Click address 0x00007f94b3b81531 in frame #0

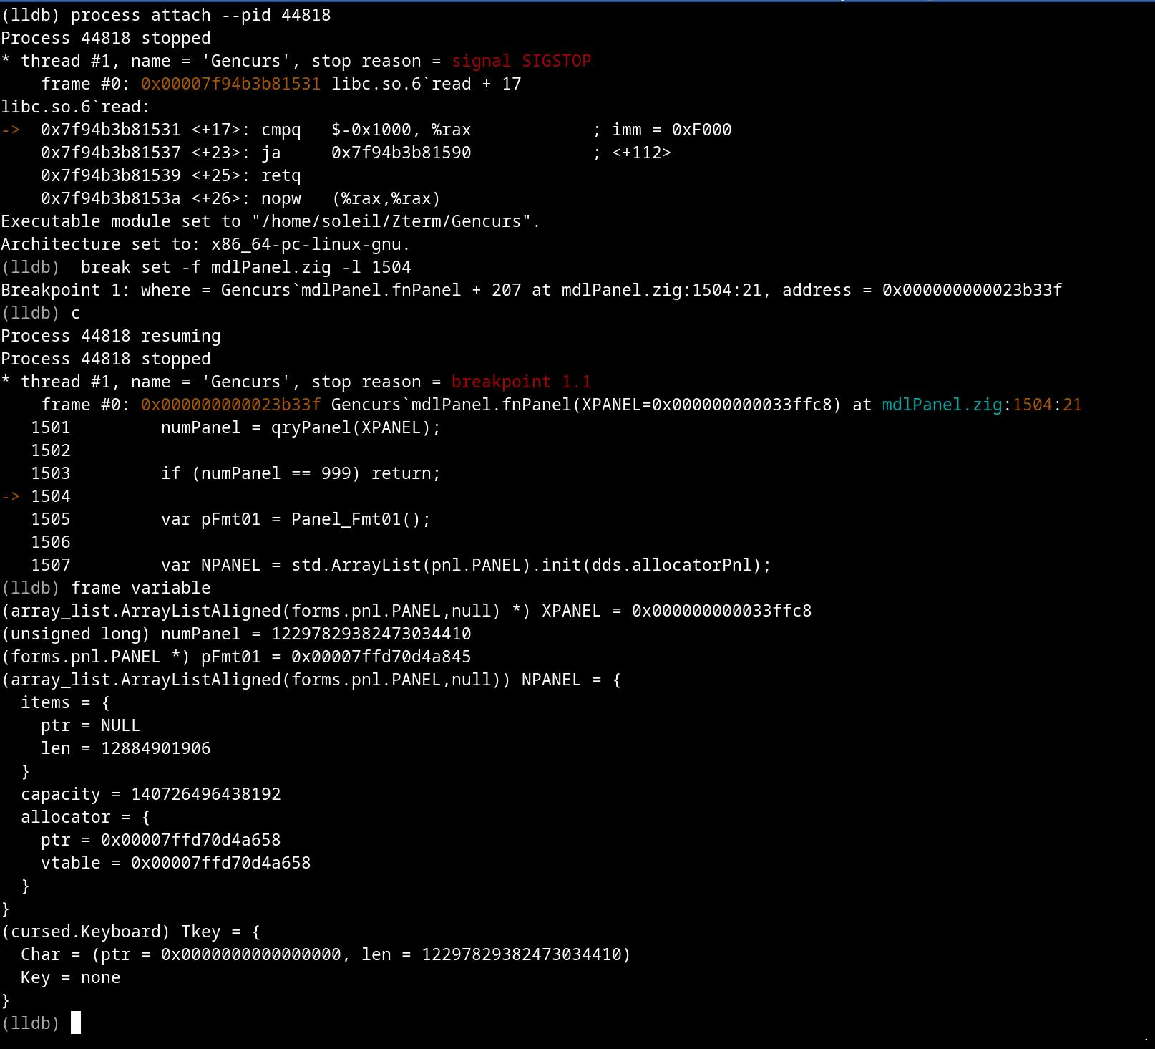tap(230, 84)
